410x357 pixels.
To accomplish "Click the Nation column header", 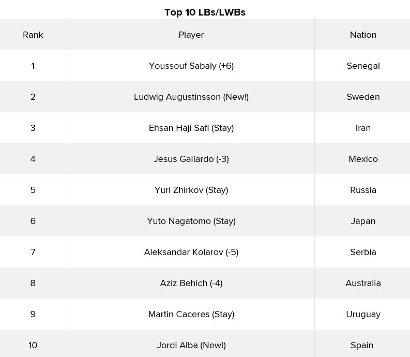I will [363, 35].
